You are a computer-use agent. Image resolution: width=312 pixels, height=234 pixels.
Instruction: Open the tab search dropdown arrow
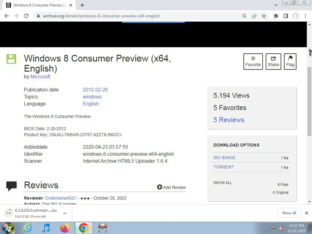click(x=275, y=5)
